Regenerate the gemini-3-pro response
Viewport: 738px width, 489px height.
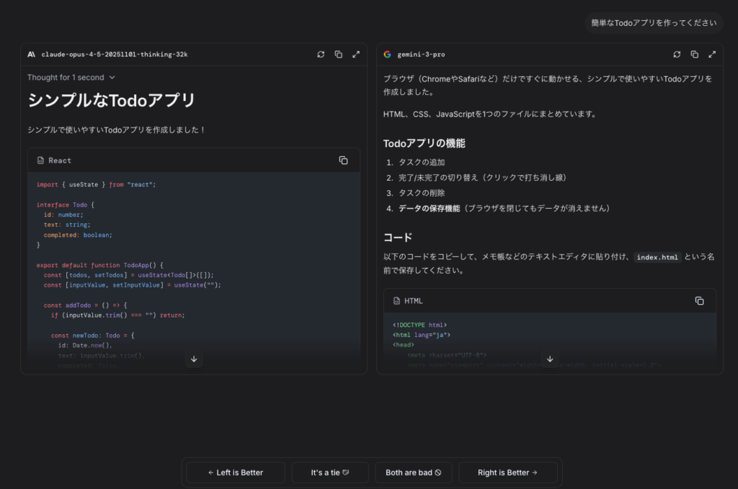677,54
